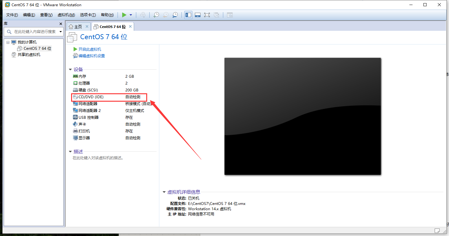Image resolution: width=449 pixels, height=236 pixels.
Task: Select the revert snapshot icon
Action: pyautogui.click(x=165, y=15)
